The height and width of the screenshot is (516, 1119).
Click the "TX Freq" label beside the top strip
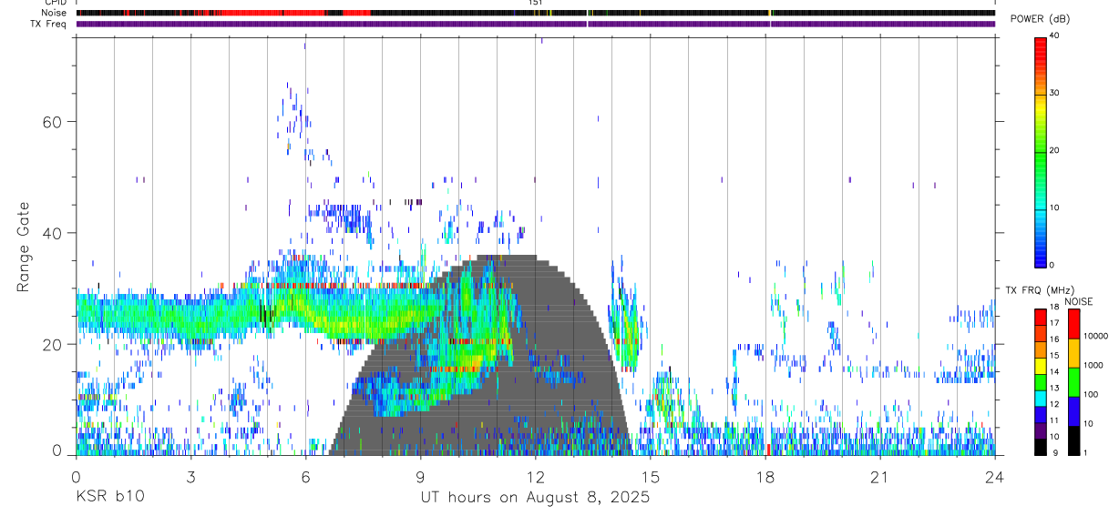point(50,24)
